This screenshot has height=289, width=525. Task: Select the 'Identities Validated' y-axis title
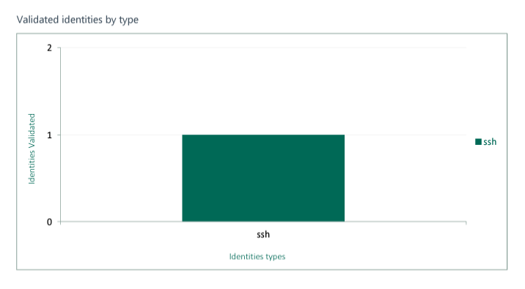[32, 149]
